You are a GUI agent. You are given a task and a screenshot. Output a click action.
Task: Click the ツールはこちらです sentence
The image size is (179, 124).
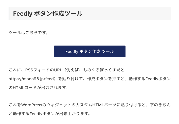click(x=28, y=33)
